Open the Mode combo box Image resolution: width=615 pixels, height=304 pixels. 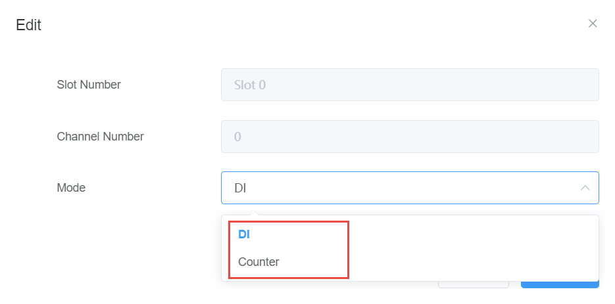click(x=409, y=188)
